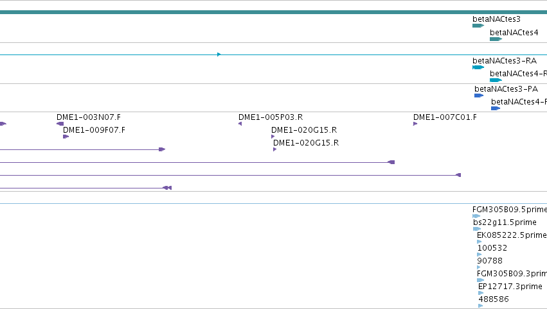The height and width of the screenshot is (309, 547).
Task: Select the DME1-005P03.R label
Action: point(271,117)
